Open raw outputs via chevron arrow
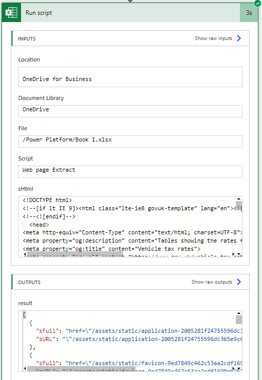262x380 pixels. [x=239, y=282]
